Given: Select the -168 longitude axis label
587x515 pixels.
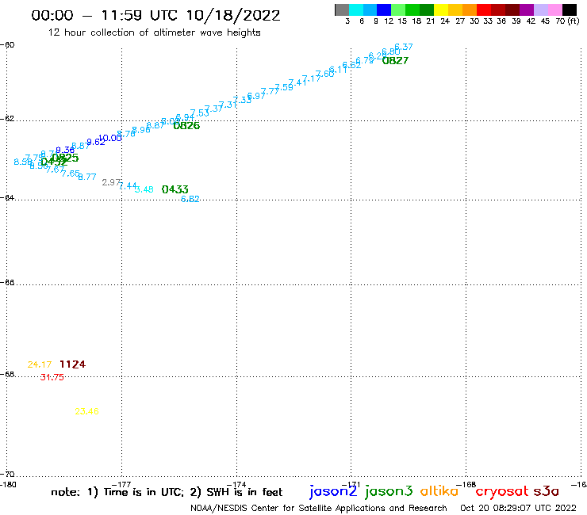Looking at the screenshot, I should coord(466,485).
